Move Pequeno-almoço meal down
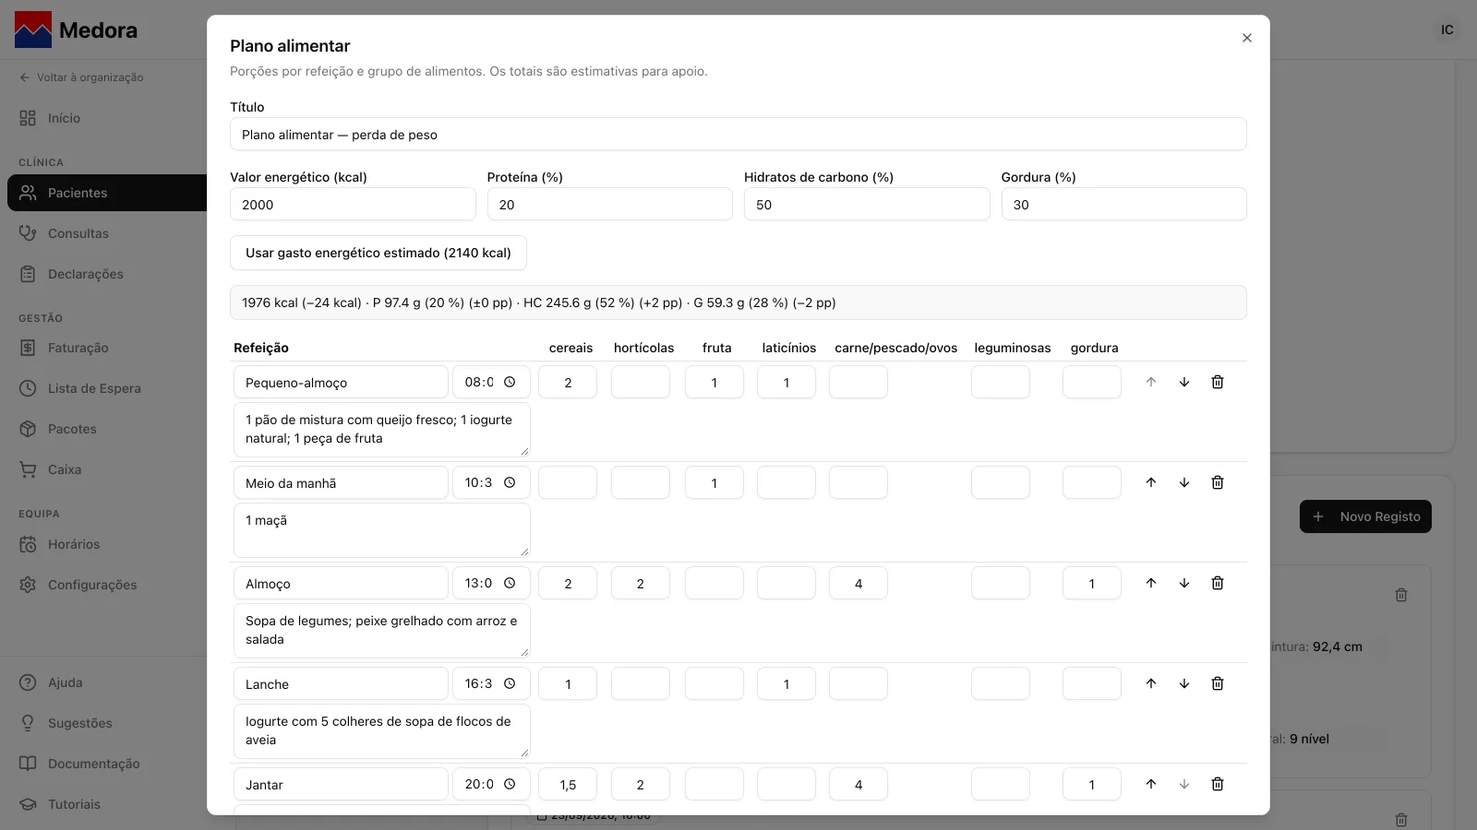 [x=1184, y=382]
